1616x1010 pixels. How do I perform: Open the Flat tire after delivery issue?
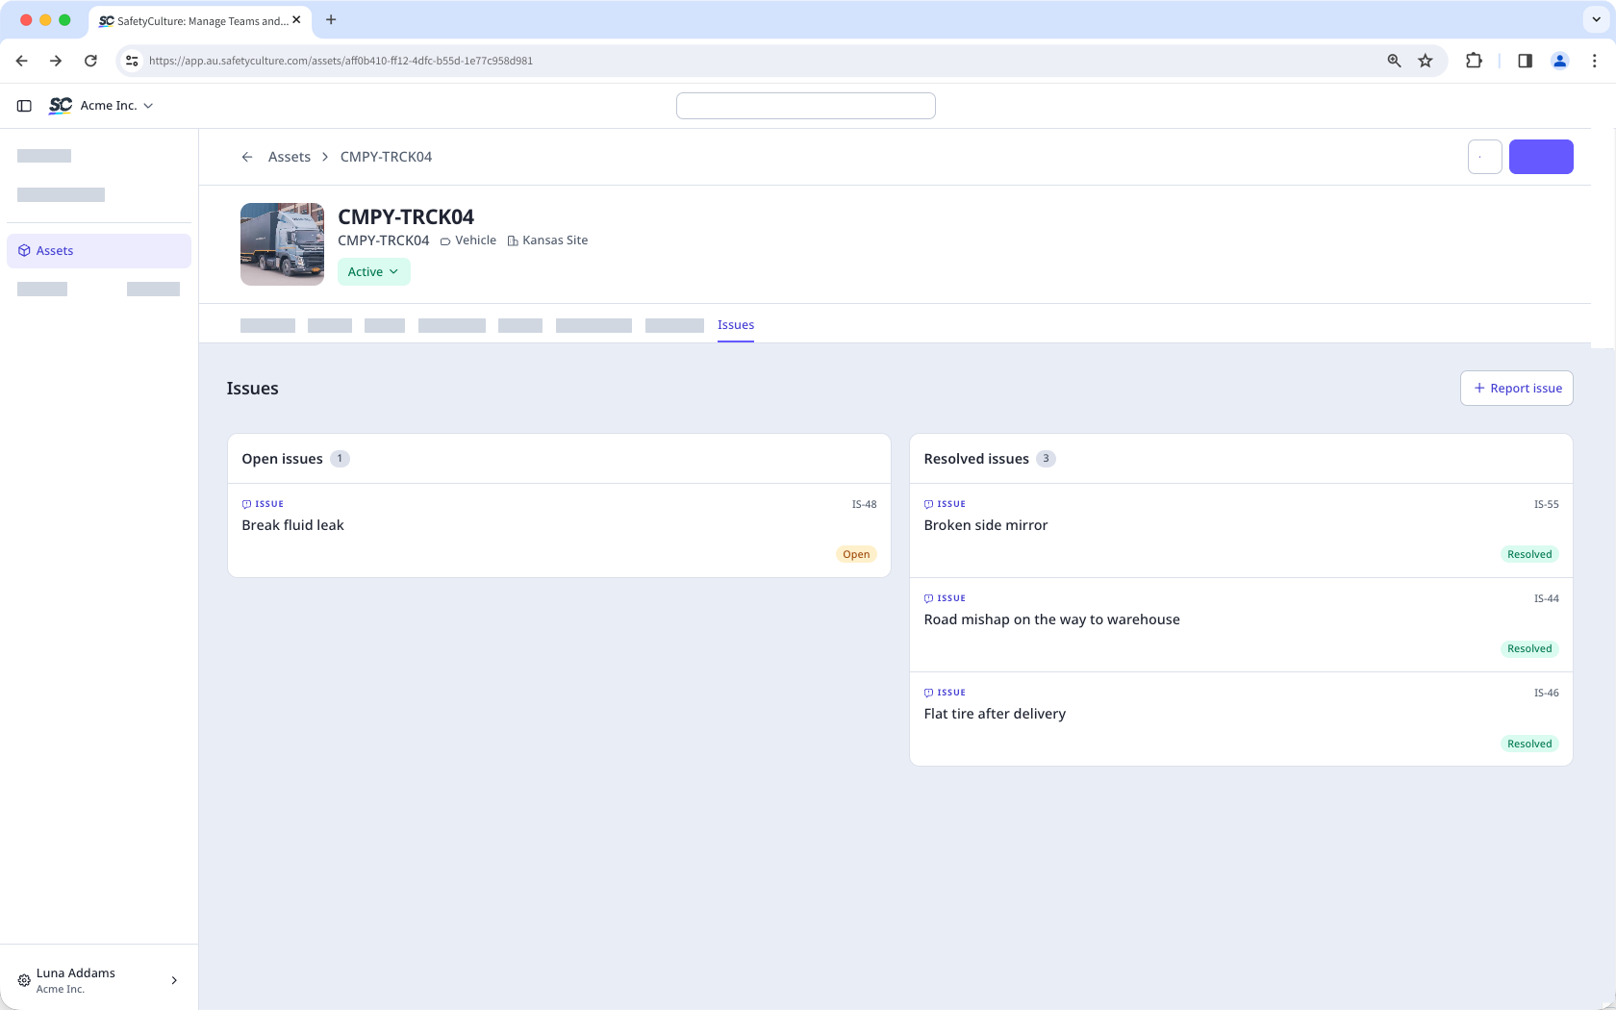[1241, 719]
